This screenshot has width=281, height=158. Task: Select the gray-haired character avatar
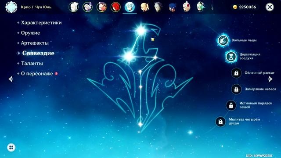[158, 7]
